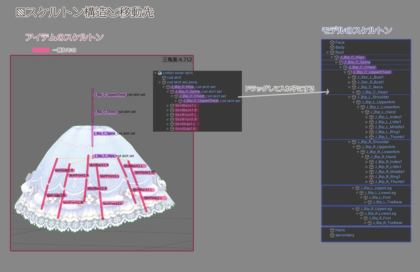Click the SkirtBack2.L bone label in viewport
This screenshot has width=420, height=272.
pyautogui.click(x=142, y=190)
